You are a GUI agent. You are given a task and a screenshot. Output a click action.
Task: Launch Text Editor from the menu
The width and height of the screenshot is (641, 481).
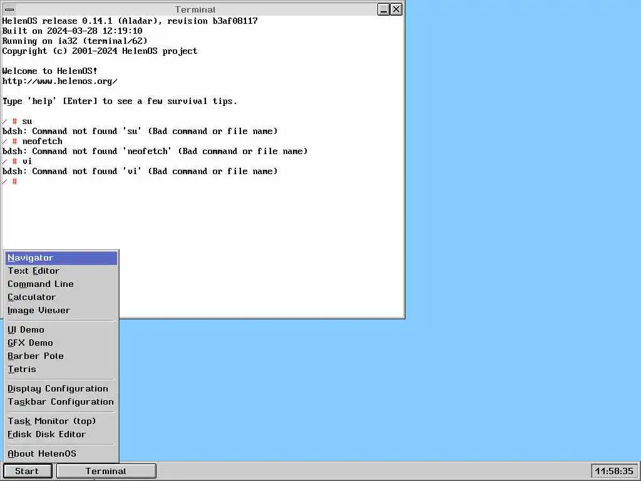[x=61, y=271]
